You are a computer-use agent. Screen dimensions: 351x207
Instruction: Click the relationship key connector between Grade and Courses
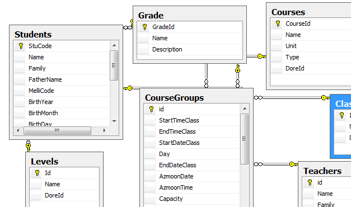pyautogui.click(x=261, y=56)
